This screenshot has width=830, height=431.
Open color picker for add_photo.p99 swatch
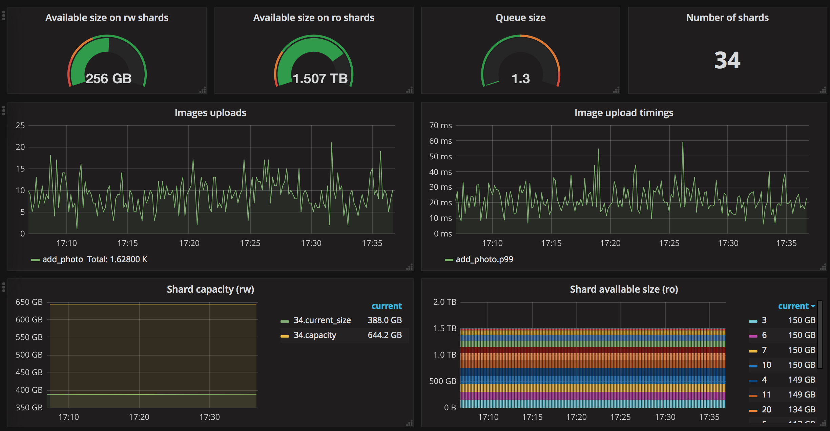tap(449, 260)
